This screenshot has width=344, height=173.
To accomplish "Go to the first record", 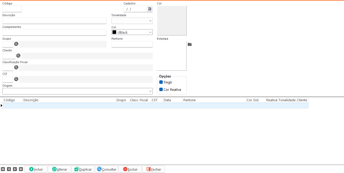I will (3, 169).
